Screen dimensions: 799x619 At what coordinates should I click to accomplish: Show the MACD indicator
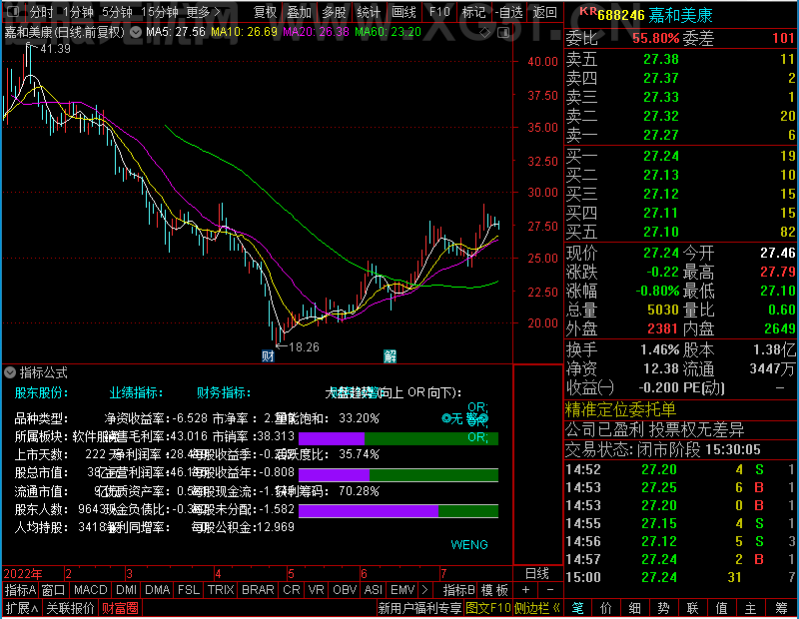click(91, 590)
